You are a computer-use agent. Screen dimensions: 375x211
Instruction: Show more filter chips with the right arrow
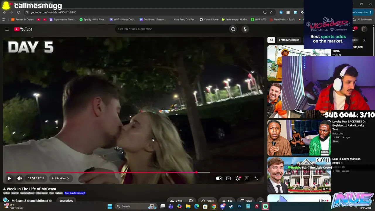364,40
